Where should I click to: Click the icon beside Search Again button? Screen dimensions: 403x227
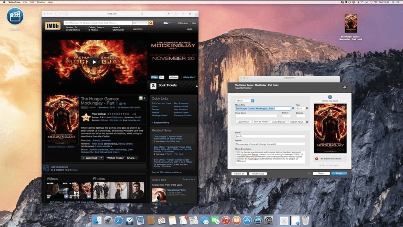[307, 122]
